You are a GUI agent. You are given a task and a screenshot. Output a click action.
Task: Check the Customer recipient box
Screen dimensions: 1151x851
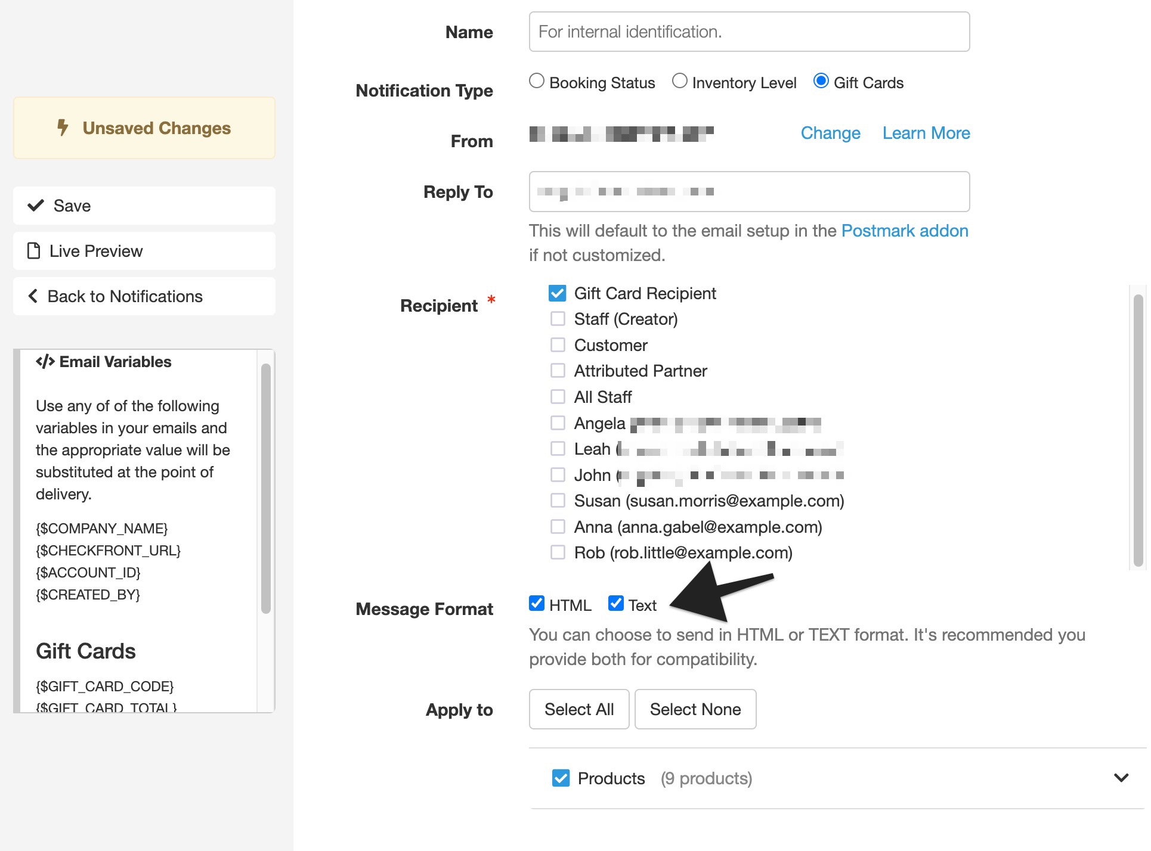pyautogui.click(x=558, y=345)
